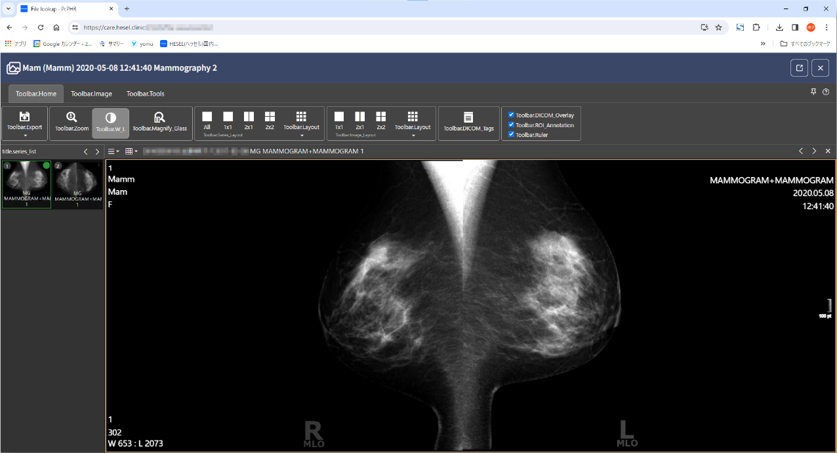Pin the toolbar ribbon
This screenshot has width=837, height=453.
coord(814,92)
